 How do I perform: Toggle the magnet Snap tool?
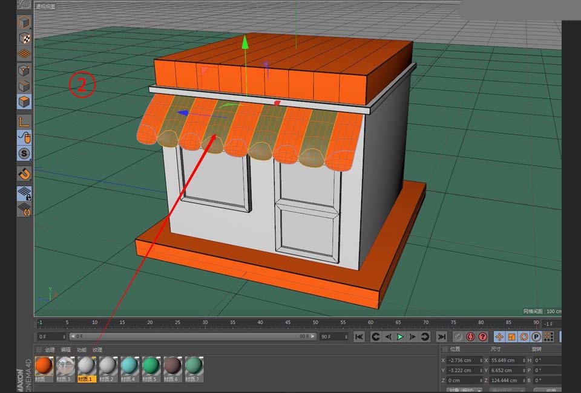point(24,174)
